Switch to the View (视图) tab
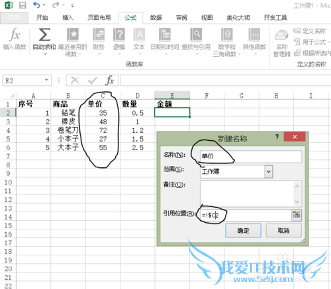Viewport: 331px width, 289px height. [x=207, y=18]
